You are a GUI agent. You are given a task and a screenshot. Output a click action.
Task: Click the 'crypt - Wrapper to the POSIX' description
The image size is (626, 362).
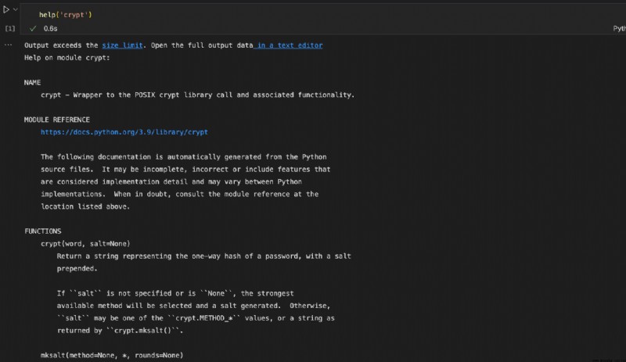[198, 95]
